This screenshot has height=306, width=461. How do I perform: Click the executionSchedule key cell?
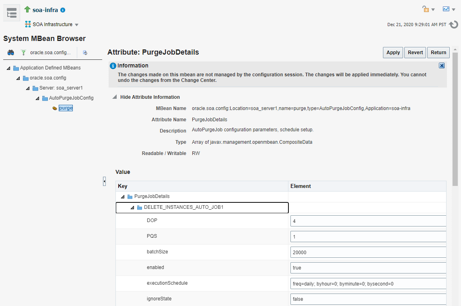point(202,284)
